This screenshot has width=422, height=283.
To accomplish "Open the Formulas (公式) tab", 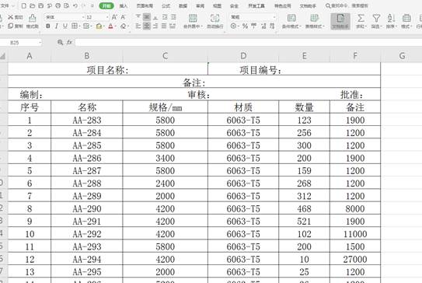I will coord(166,5).
